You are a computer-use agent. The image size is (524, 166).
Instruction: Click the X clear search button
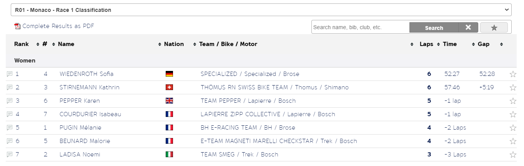(x=468, y=28)
